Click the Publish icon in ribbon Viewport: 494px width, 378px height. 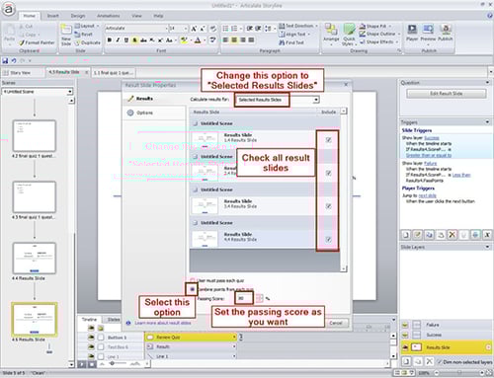(446, 33)
